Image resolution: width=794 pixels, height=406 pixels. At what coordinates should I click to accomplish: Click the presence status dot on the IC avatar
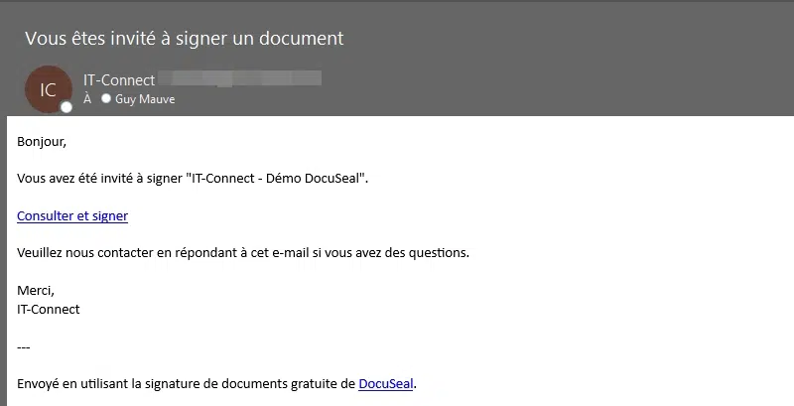pyautogui.click(x=66, y=107)
